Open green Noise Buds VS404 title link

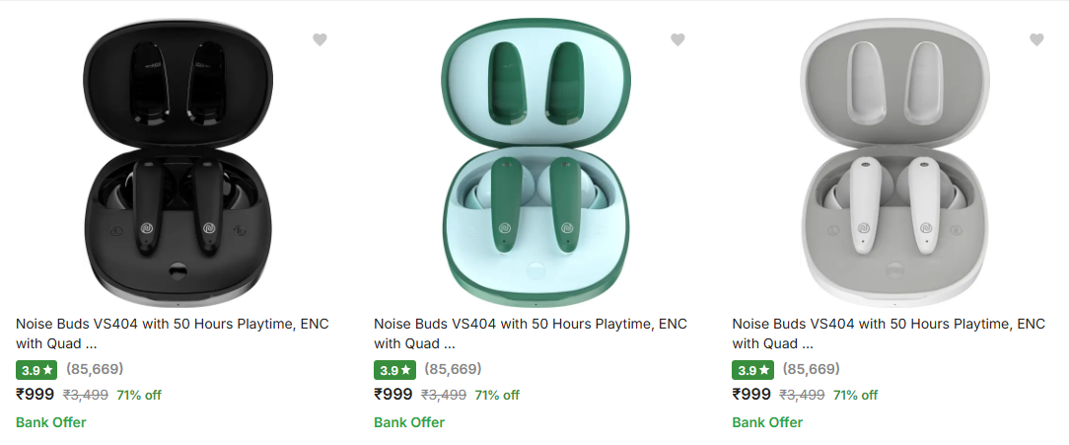pos(531,324)
